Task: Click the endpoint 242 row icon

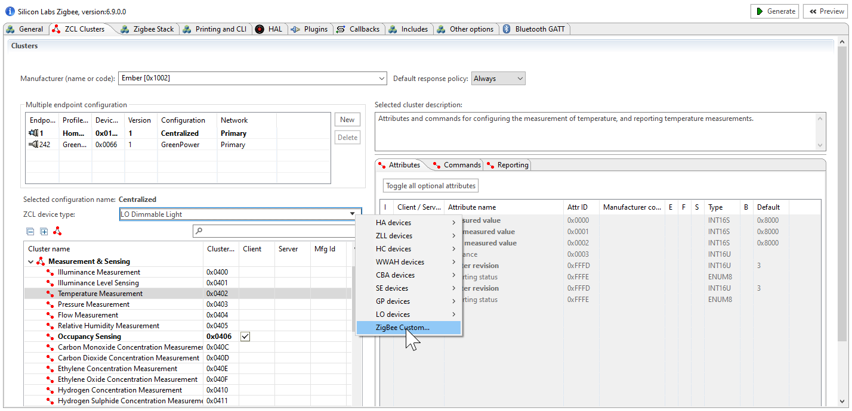Action: pos(33,145)
